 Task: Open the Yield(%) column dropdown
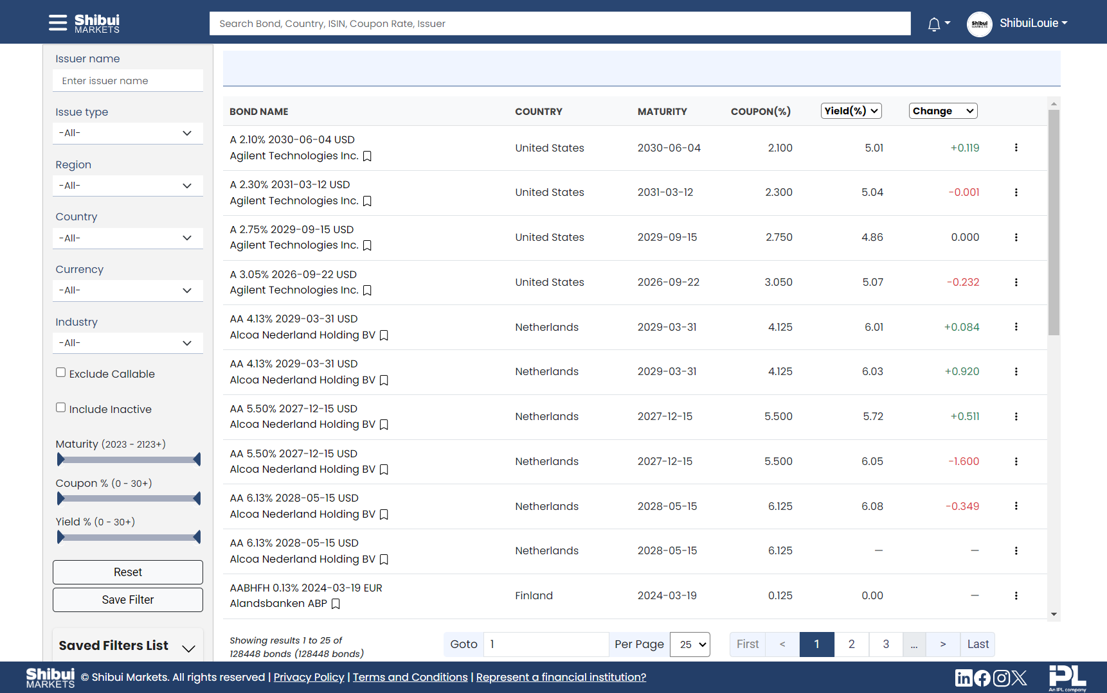851,111
